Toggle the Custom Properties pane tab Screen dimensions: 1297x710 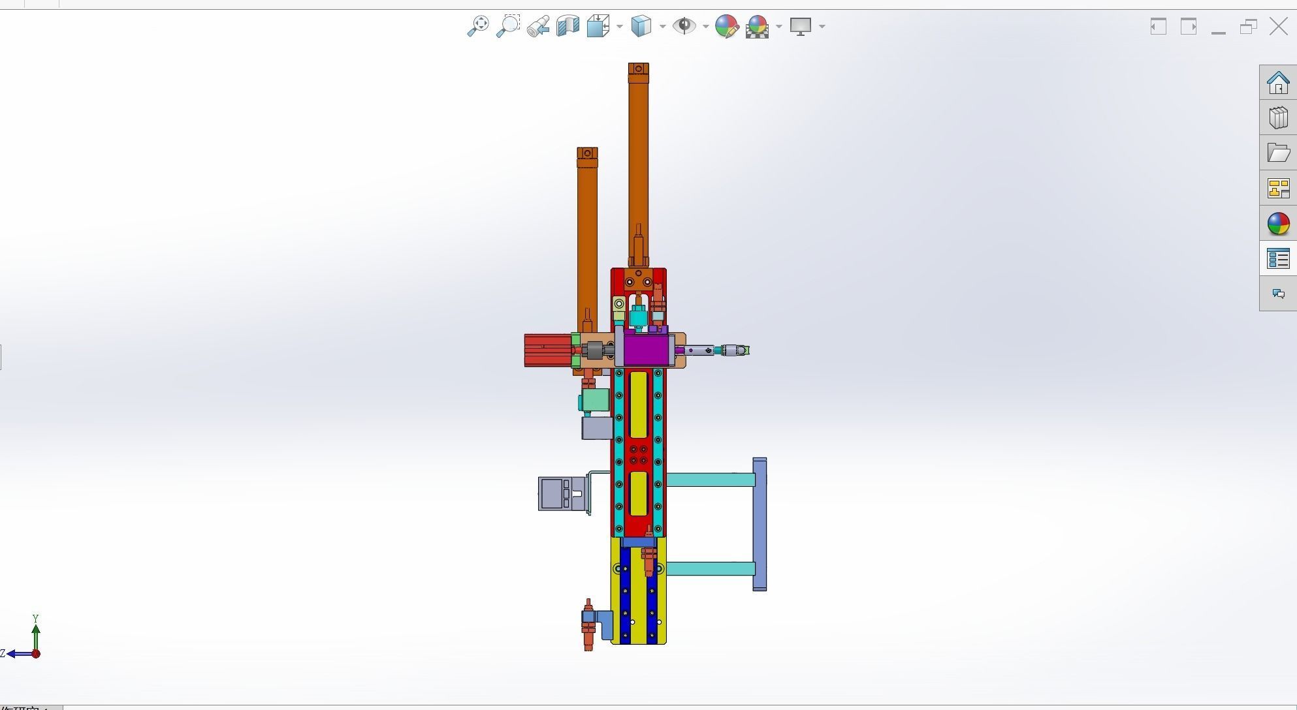(1278, 259)
